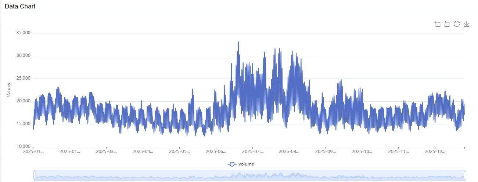Click the 2025-11... x-axis label

399,151
